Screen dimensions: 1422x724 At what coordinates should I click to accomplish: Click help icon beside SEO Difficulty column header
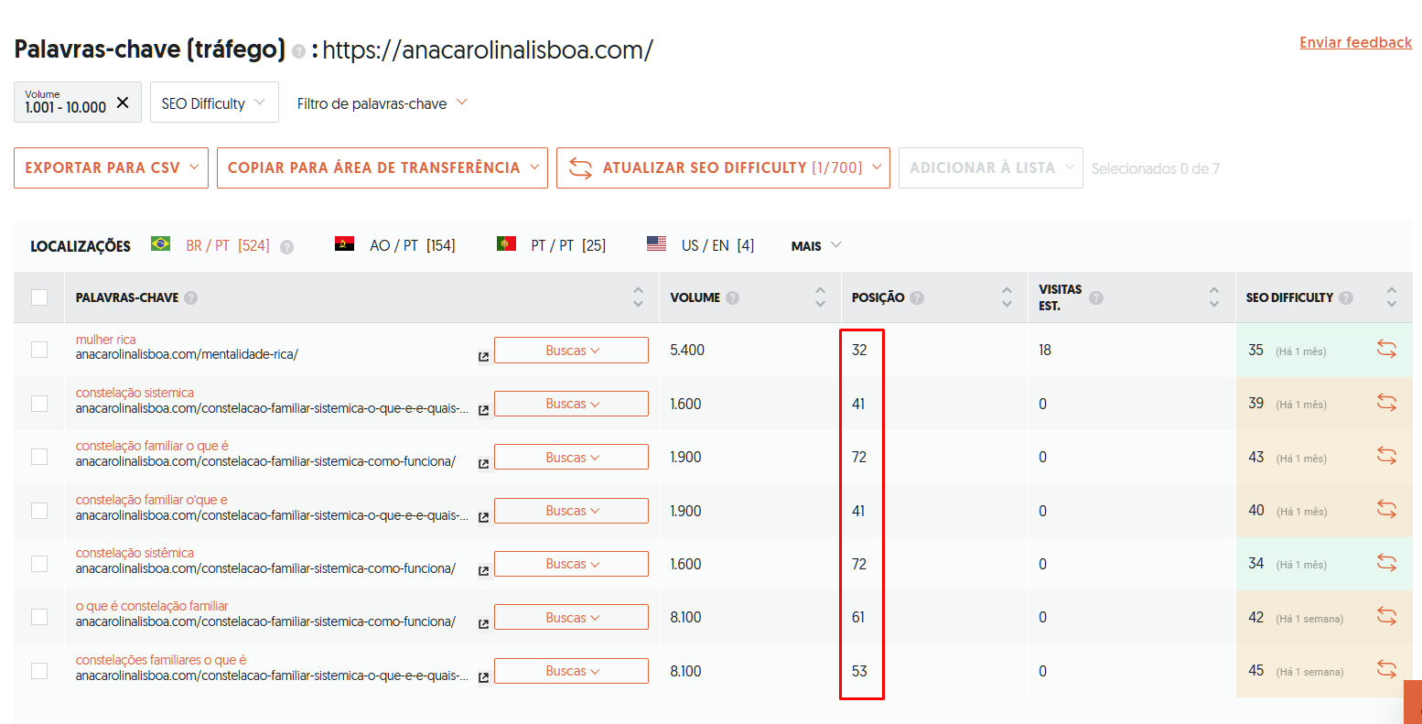coord(1345,297)
